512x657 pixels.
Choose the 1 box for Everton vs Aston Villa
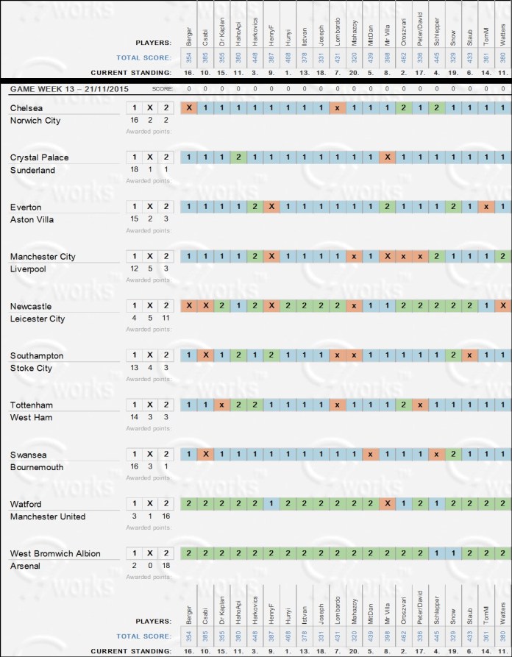point(134,207)
